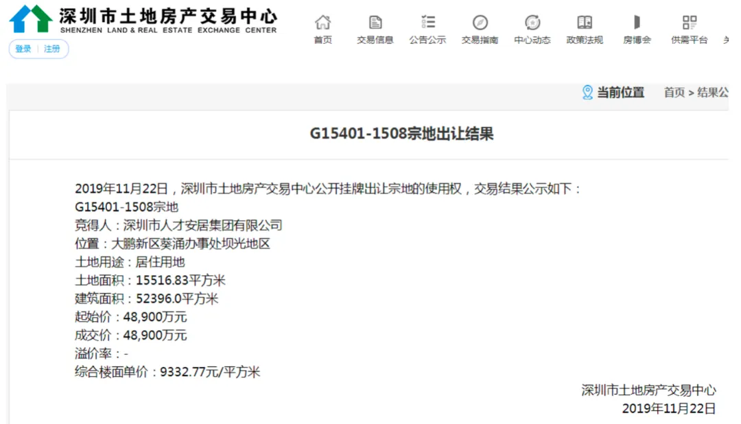The width and height of the screenshot is (741, 424).
Task: Click the 综合楼面单价：9332.77元/平方米 line
Action: (x=167, y=372)
